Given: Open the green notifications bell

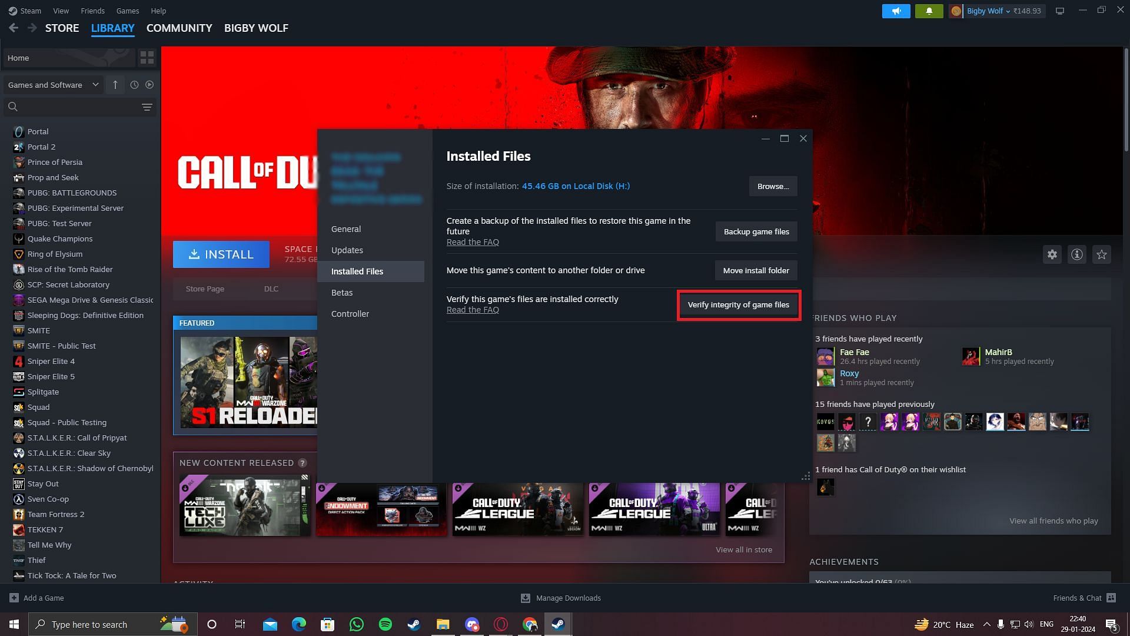Looking at the screenshot, I should click(929, 11).
